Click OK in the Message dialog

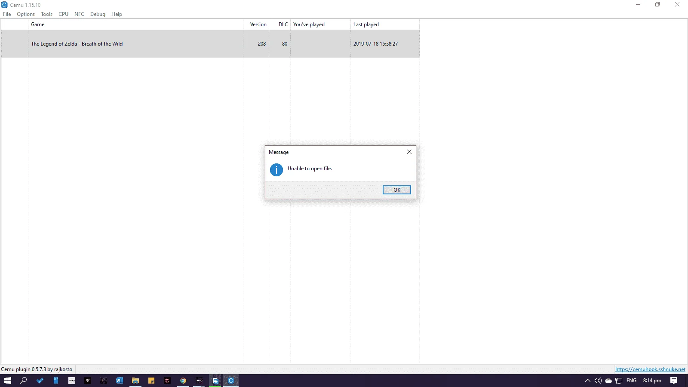[396, 190]
